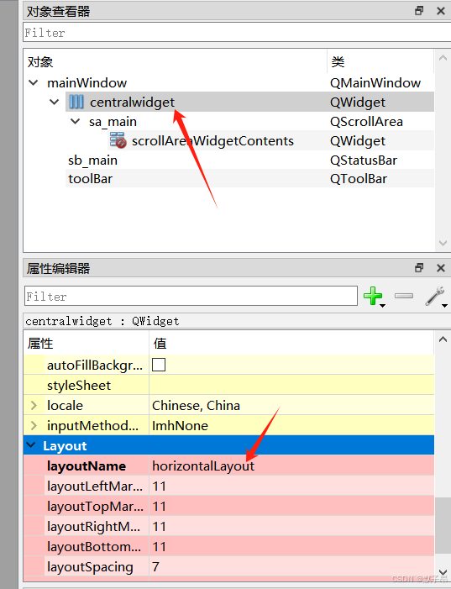Click QMainWindow class cell
This screenshot has height=589, width=451.
[375, 82]
